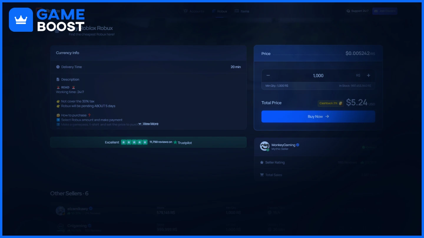Click the verified badge next to Cnlgaming

click(90, 226)
